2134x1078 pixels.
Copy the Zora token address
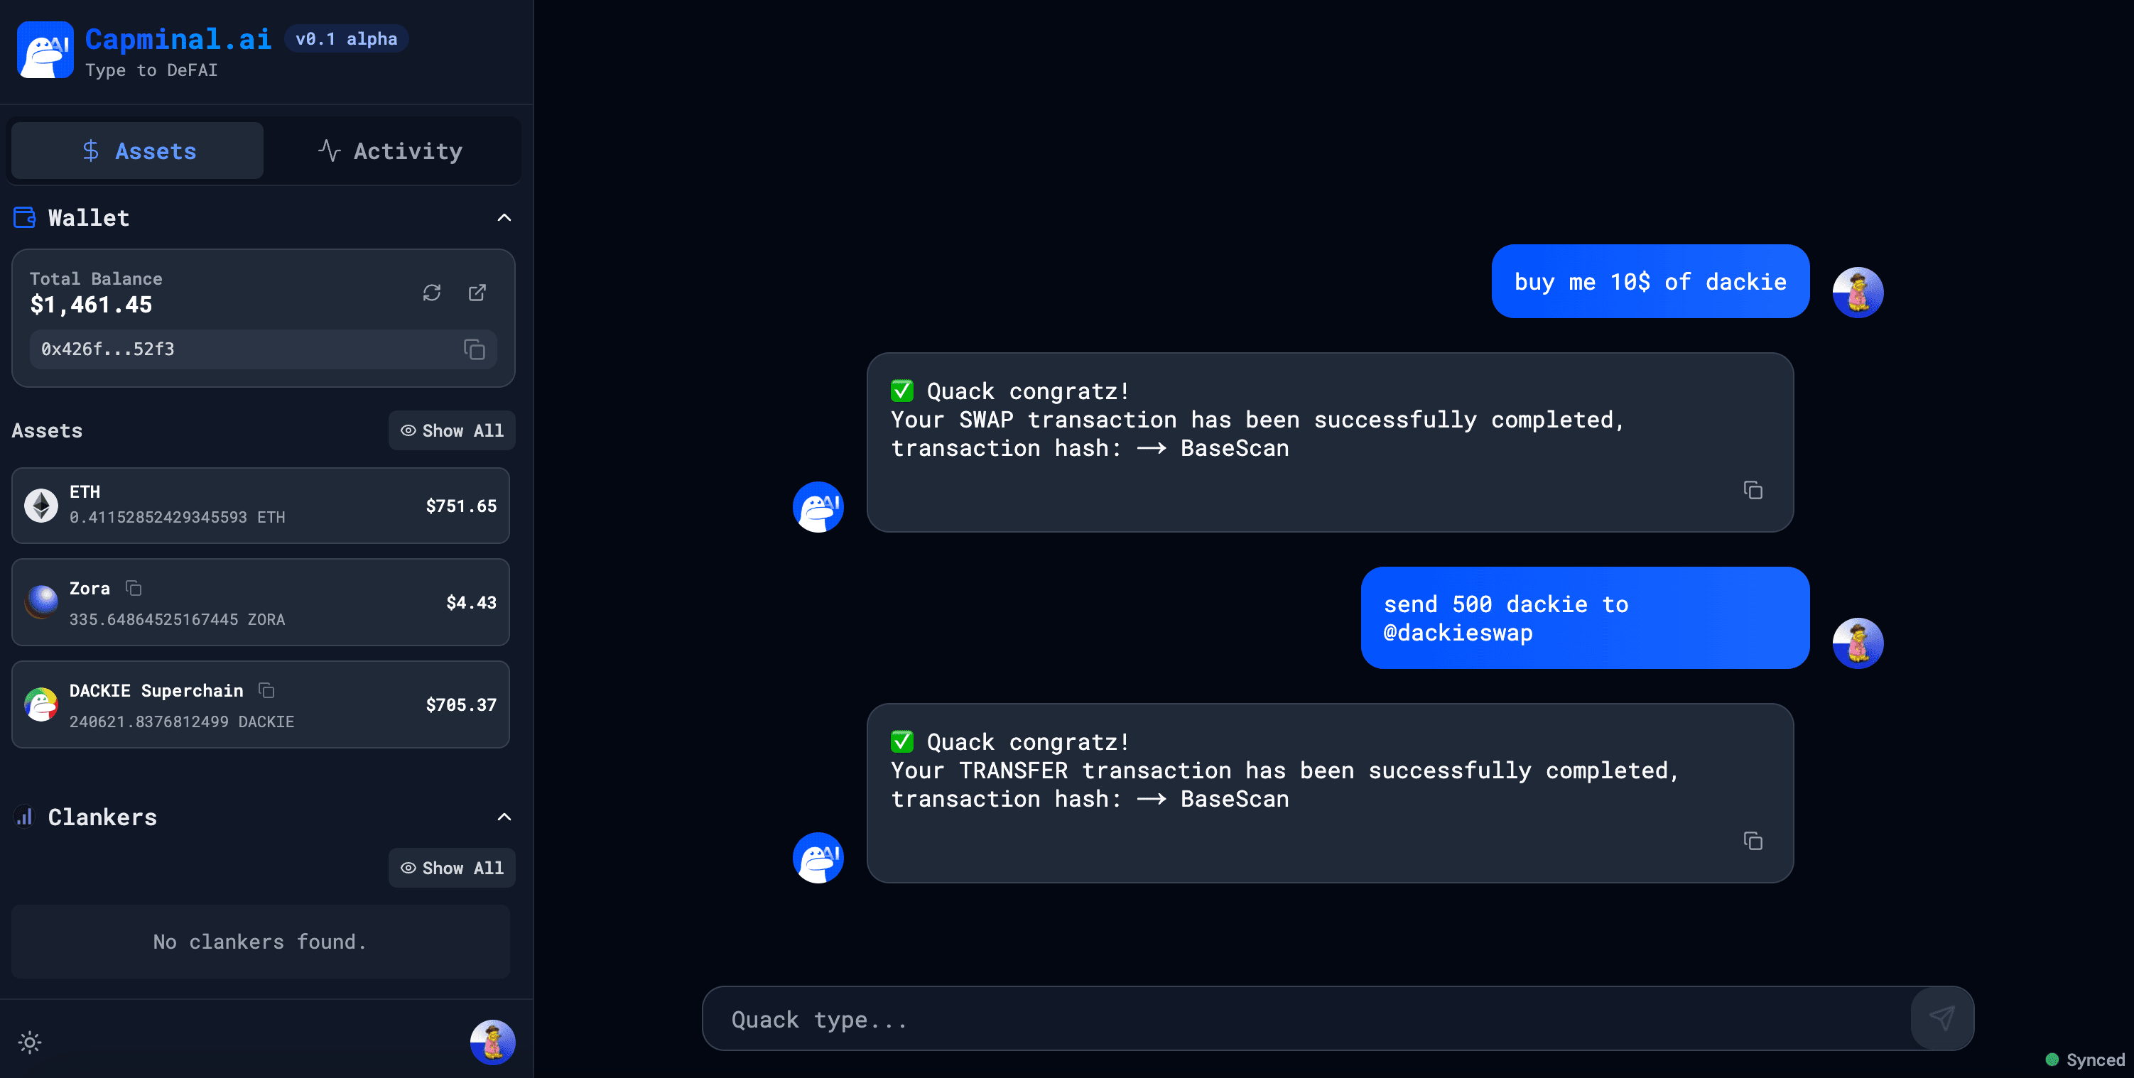click(134, 588)
